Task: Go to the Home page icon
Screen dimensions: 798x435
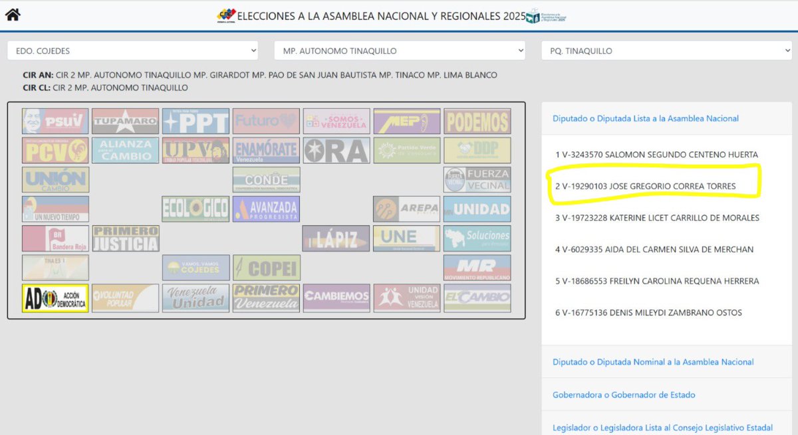Action: pos(13,14)
